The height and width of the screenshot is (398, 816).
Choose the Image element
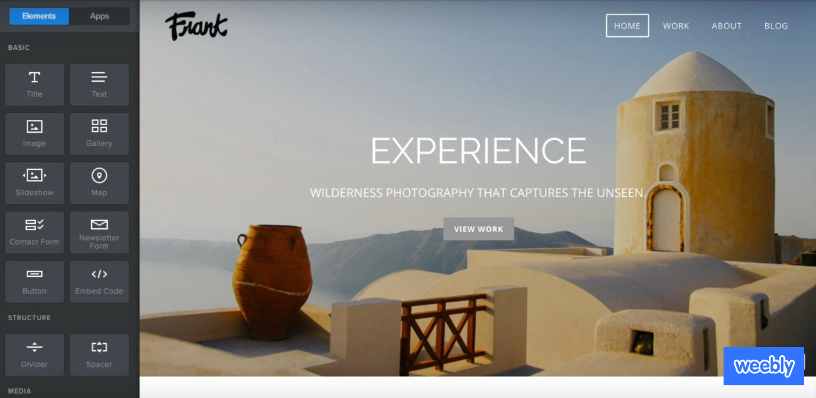34,134
